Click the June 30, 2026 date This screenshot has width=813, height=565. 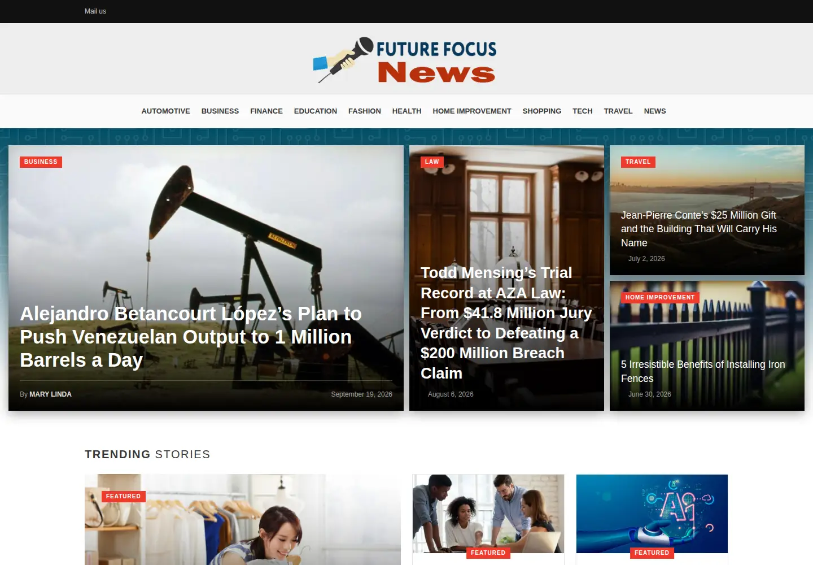point(650,394)
